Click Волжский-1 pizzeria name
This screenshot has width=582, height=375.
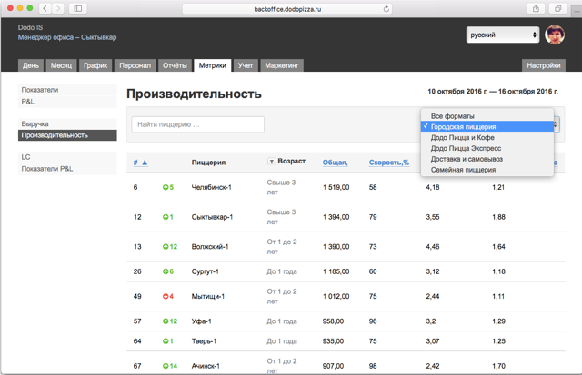[210, 246]
